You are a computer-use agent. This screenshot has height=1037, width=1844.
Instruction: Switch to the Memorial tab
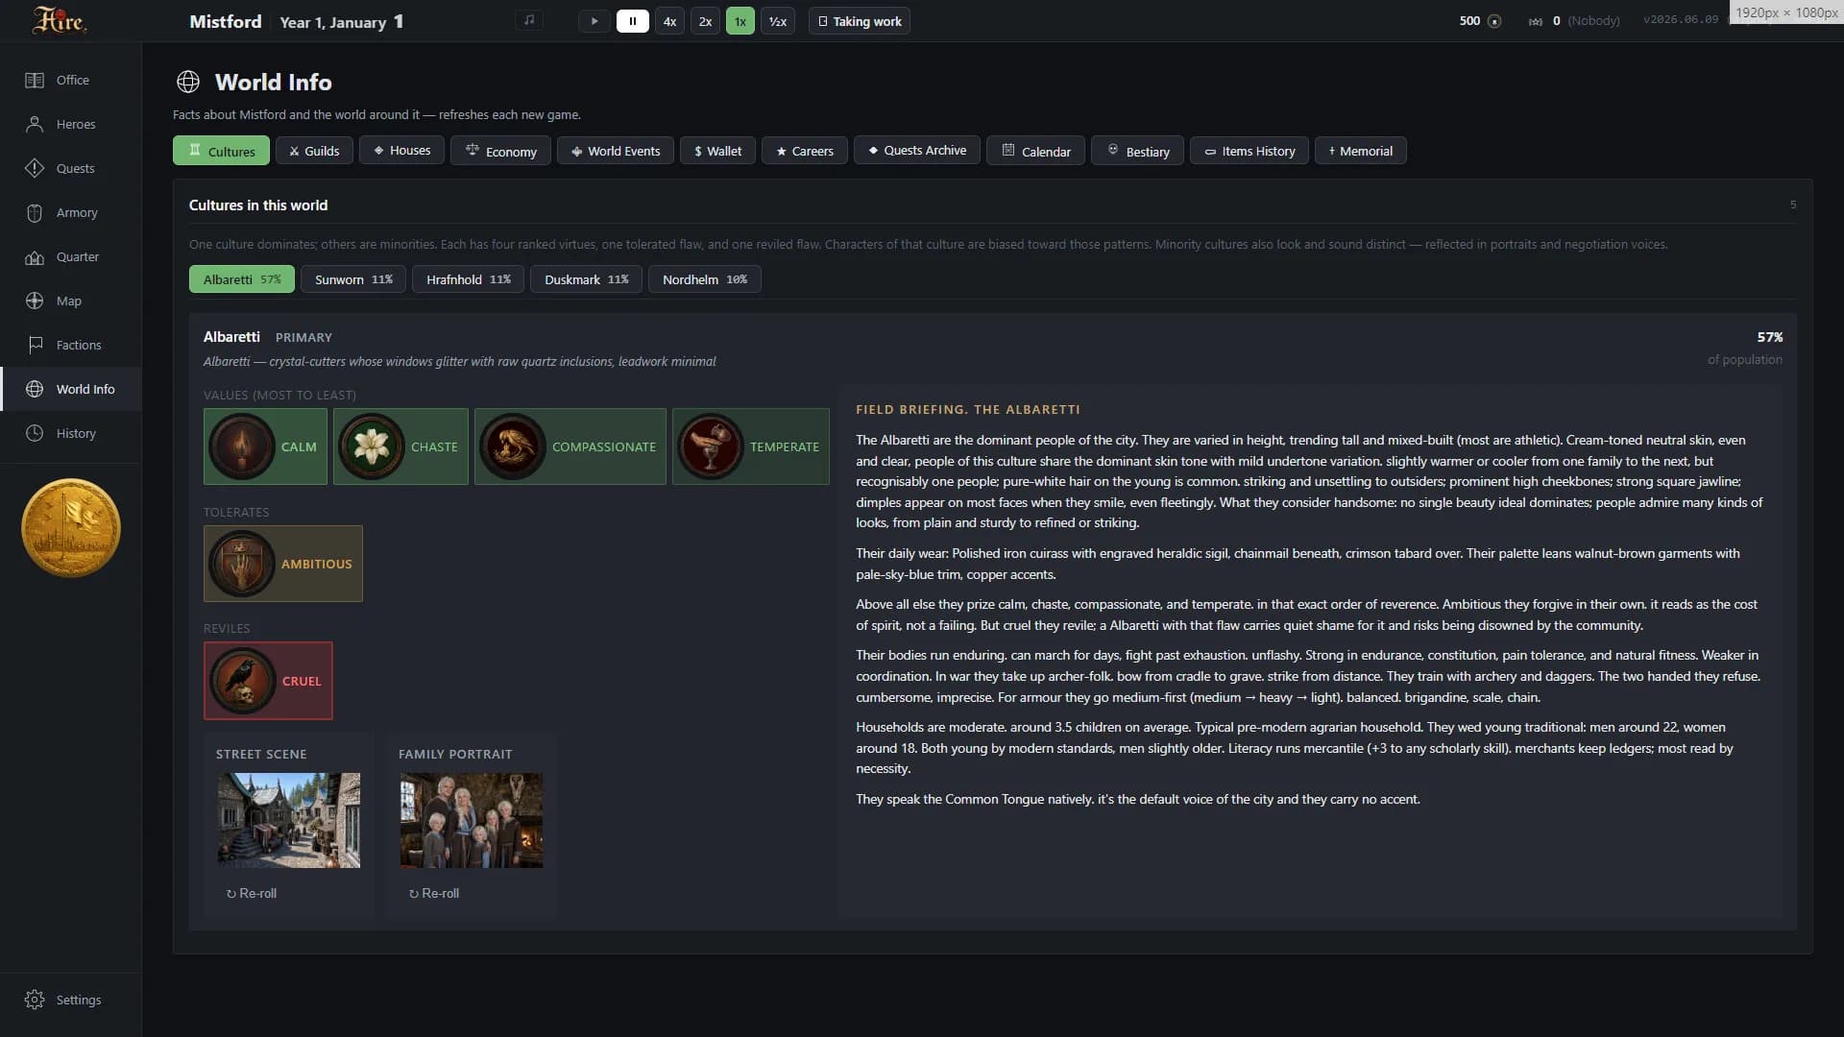coord(1360,151)
